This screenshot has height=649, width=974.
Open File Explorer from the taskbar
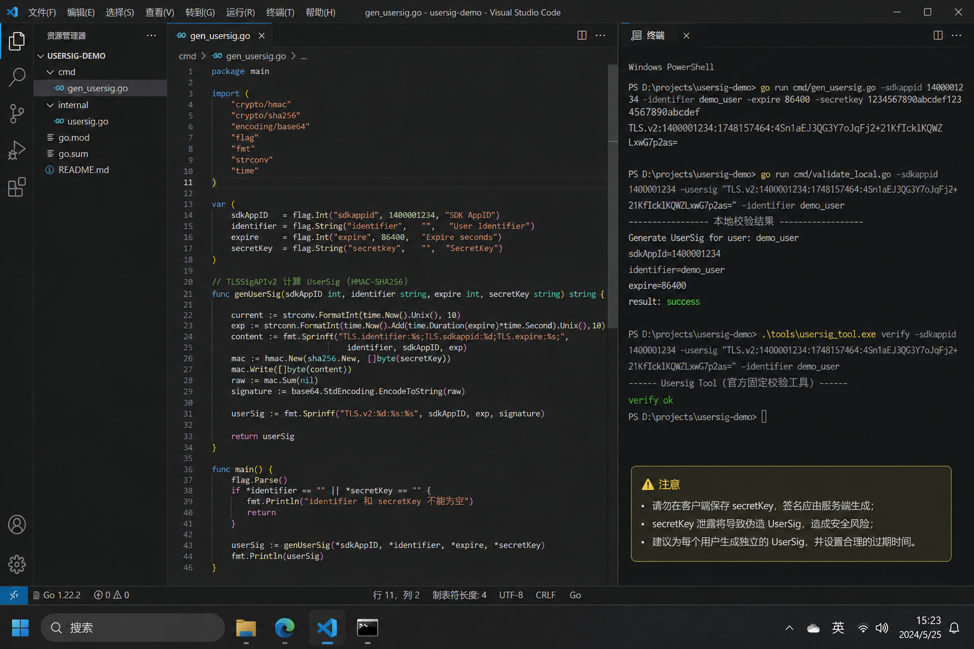(246, 628)
